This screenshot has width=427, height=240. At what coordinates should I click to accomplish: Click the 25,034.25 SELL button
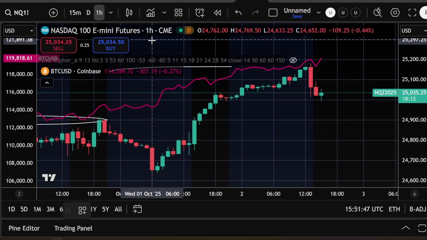58,45
